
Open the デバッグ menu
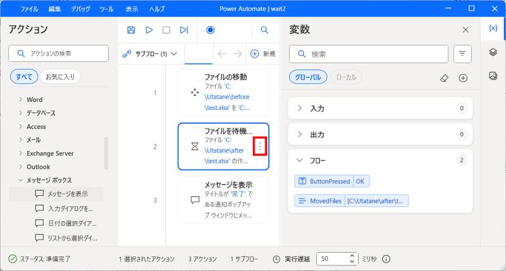click(80, 9)
